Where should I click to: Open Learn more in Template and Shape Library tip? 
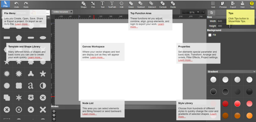tap(35, 57)
